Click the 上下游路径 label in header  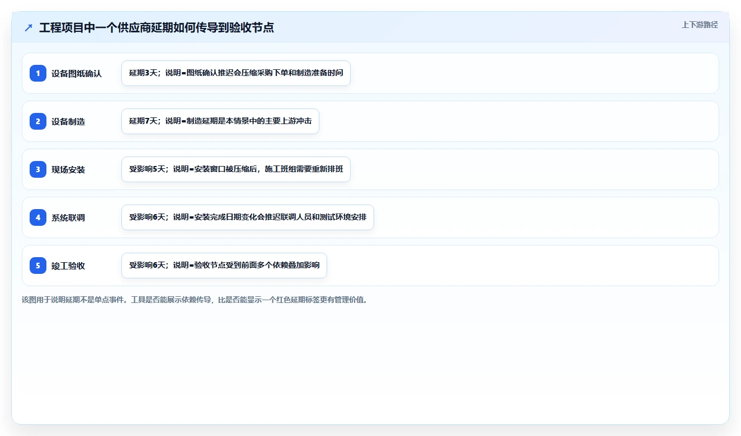700,25
